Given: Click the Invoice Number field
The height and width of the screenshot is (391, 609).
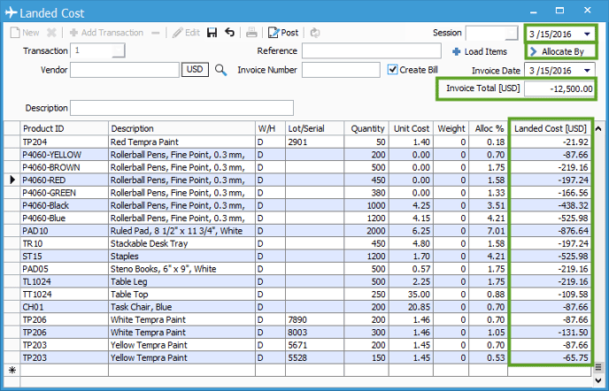Looking at the screenshot, I should tap(341, 70).
